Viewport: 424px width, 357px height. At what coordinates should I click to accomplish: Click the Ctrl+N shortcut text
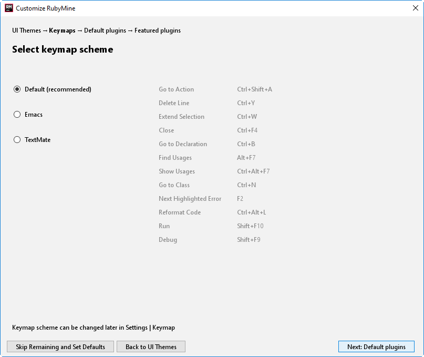coord(246,185)
